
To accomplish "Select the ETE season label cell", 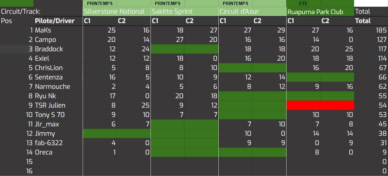I will coord(303,3).
